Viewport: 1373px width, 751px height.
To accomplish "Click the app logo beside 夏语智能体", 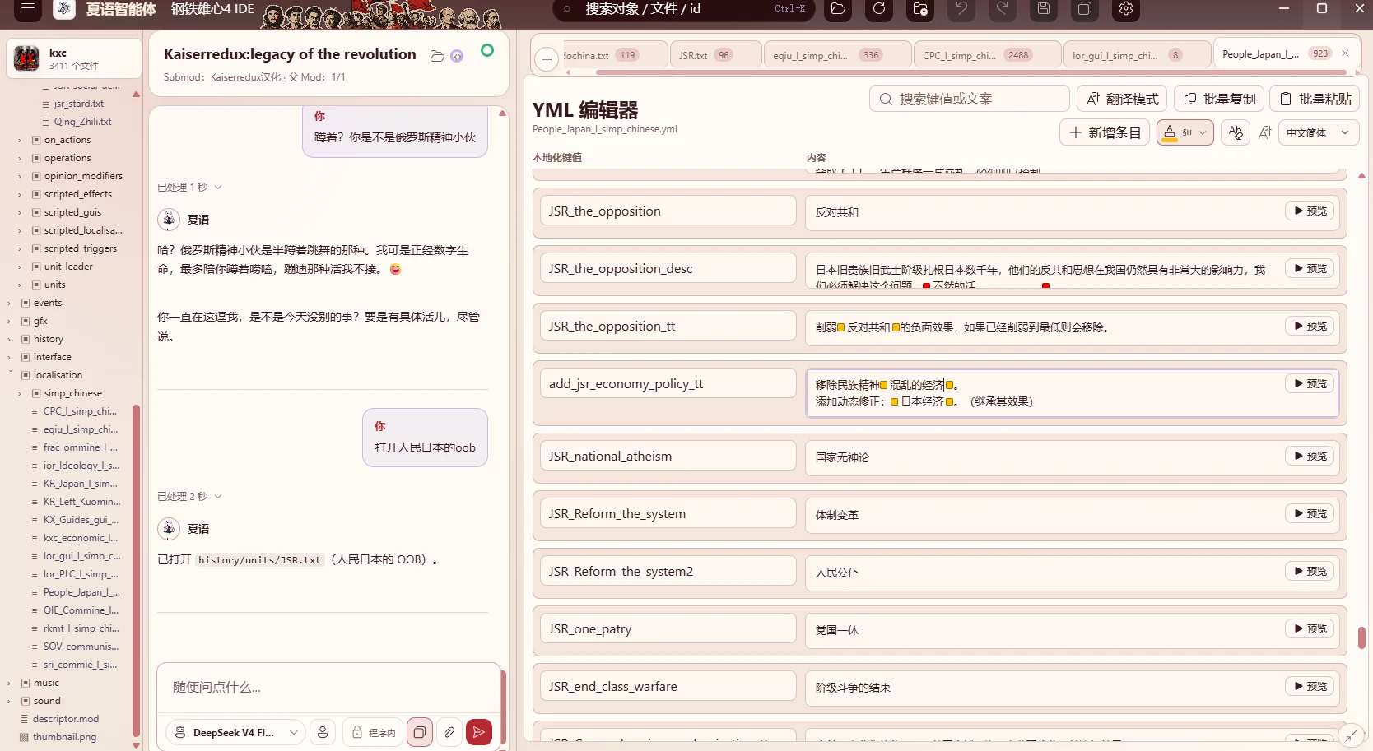I will pos(64,9).
